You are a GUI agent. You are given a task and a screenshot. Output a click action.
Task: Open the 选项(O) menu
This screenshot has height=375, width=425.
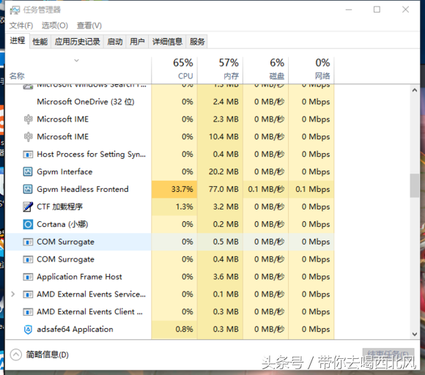click(x=55, y=26)
